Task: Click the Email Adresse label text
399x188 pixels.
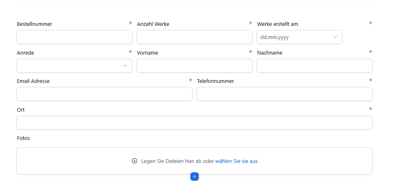Action: (x=33, y=81)
